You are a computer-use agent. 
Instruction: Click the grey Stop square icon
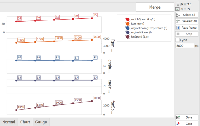point(178,34)
